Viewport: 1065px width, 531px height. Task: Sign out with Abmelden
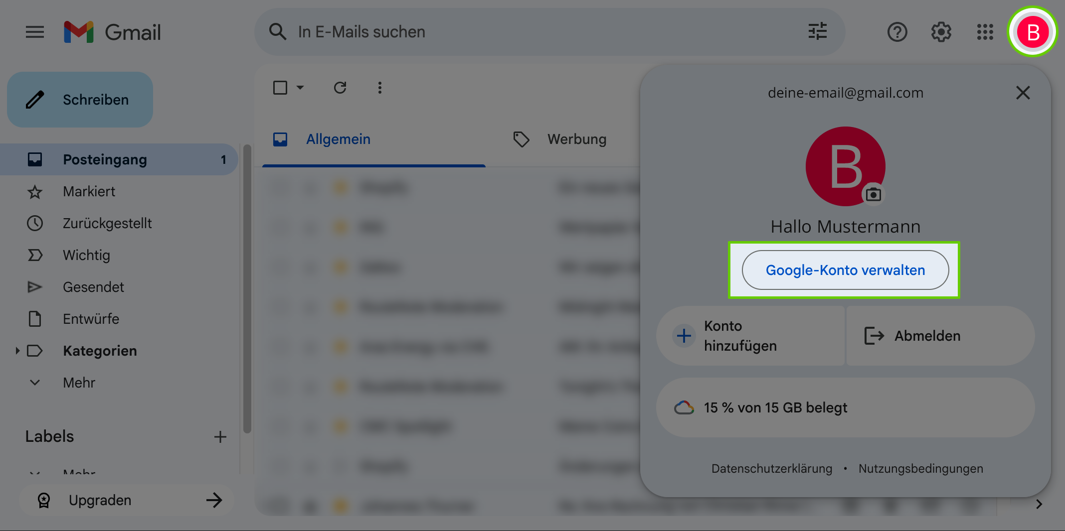940,336
